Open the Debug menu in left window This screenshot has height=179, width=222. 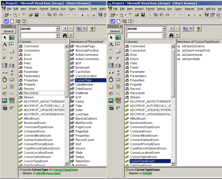point(55,9)
